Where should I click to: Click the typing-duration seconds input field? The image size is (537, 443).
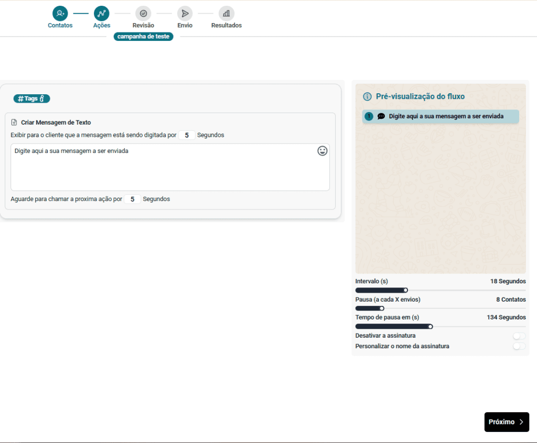tap(187, 135)
